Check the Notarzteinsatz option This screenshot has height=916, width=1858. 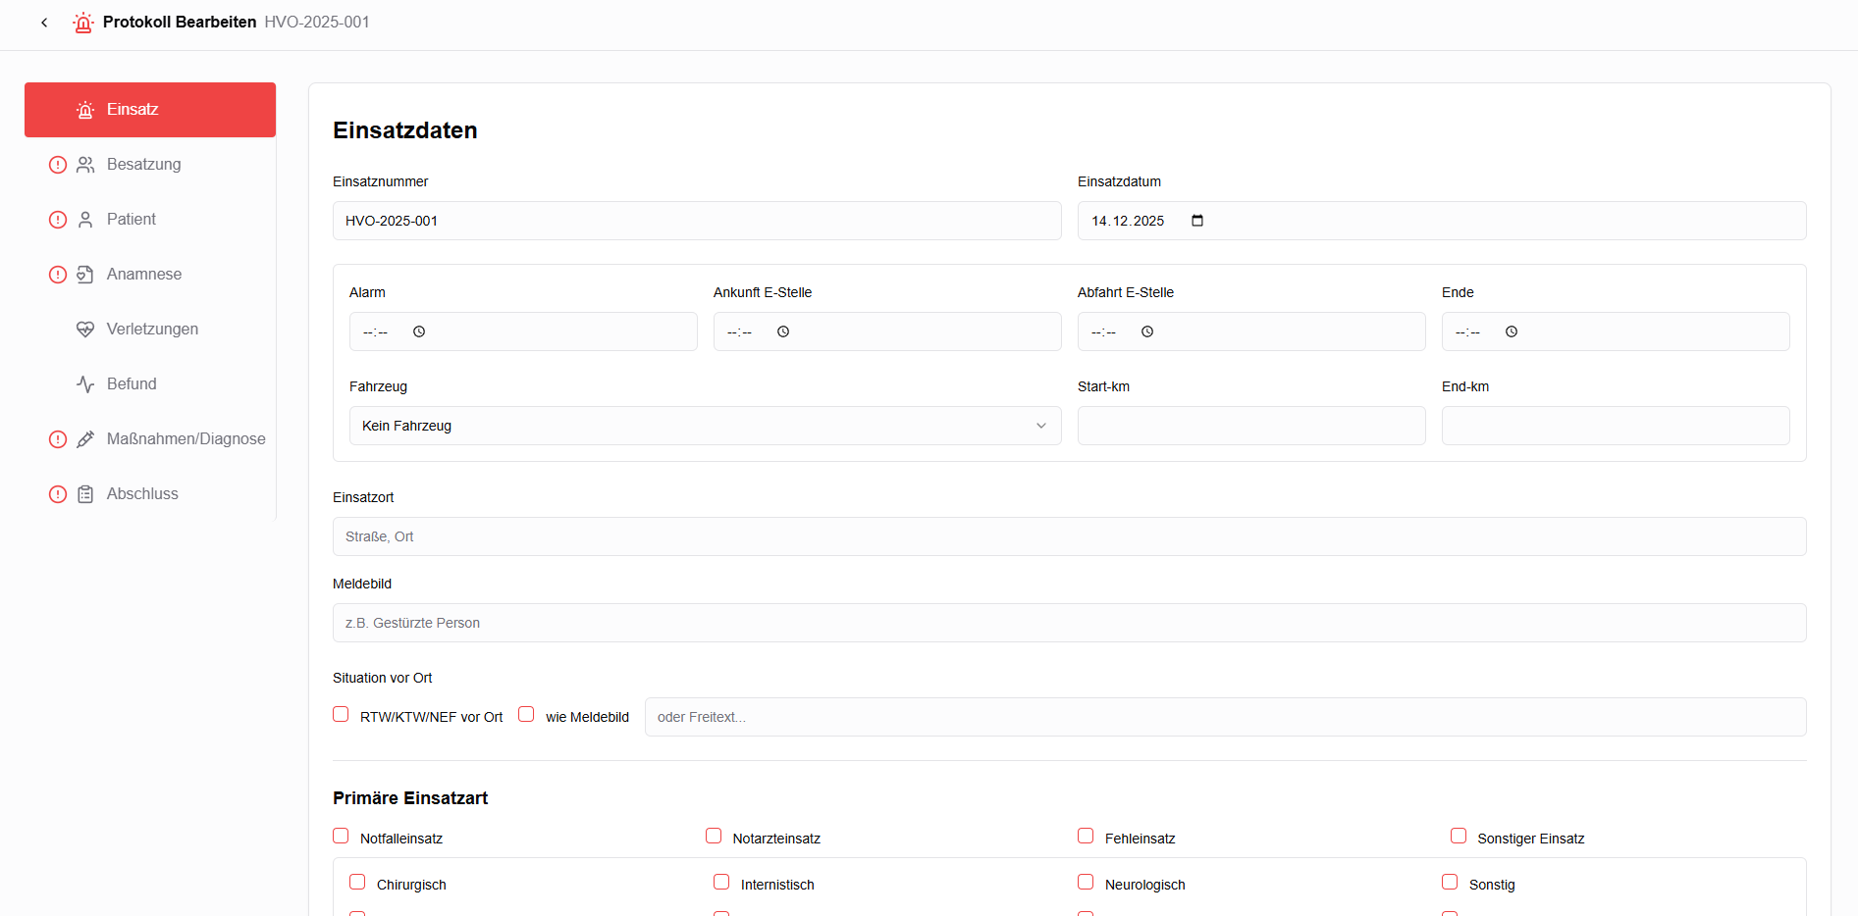714,835
